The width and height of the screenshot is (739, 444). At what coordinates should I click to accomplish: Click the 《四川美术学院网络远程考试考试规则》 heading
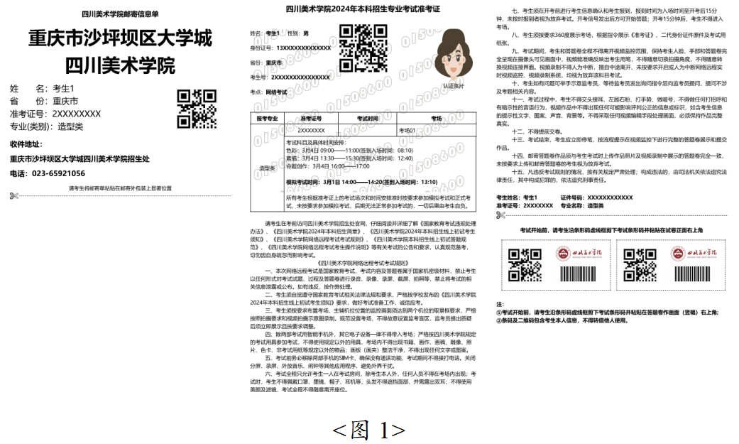point(363,263)
